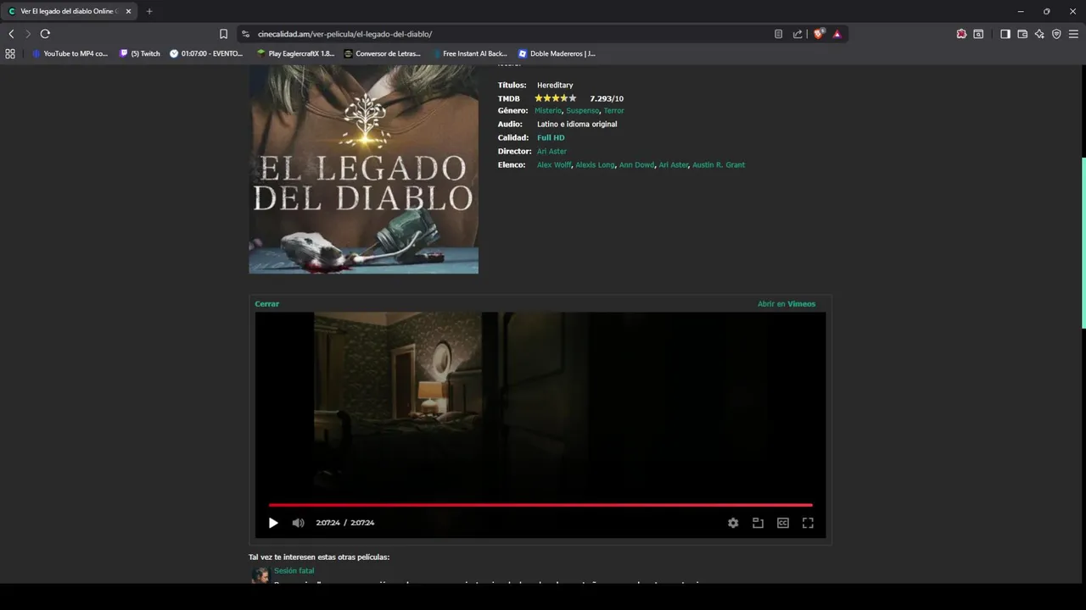Open Conversor de Letras bookmark
Screen dimensions: 1086x610
(383, 53)
